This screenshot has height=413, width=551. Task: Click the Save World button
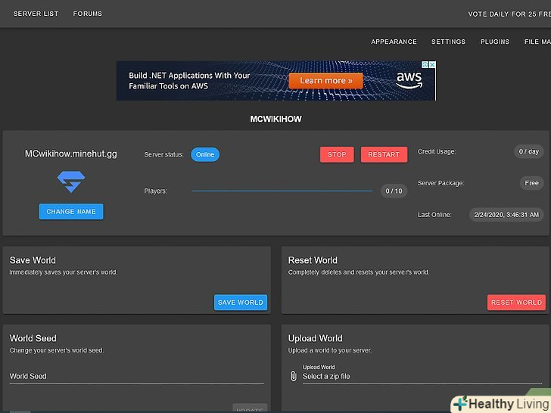point(241,303)
